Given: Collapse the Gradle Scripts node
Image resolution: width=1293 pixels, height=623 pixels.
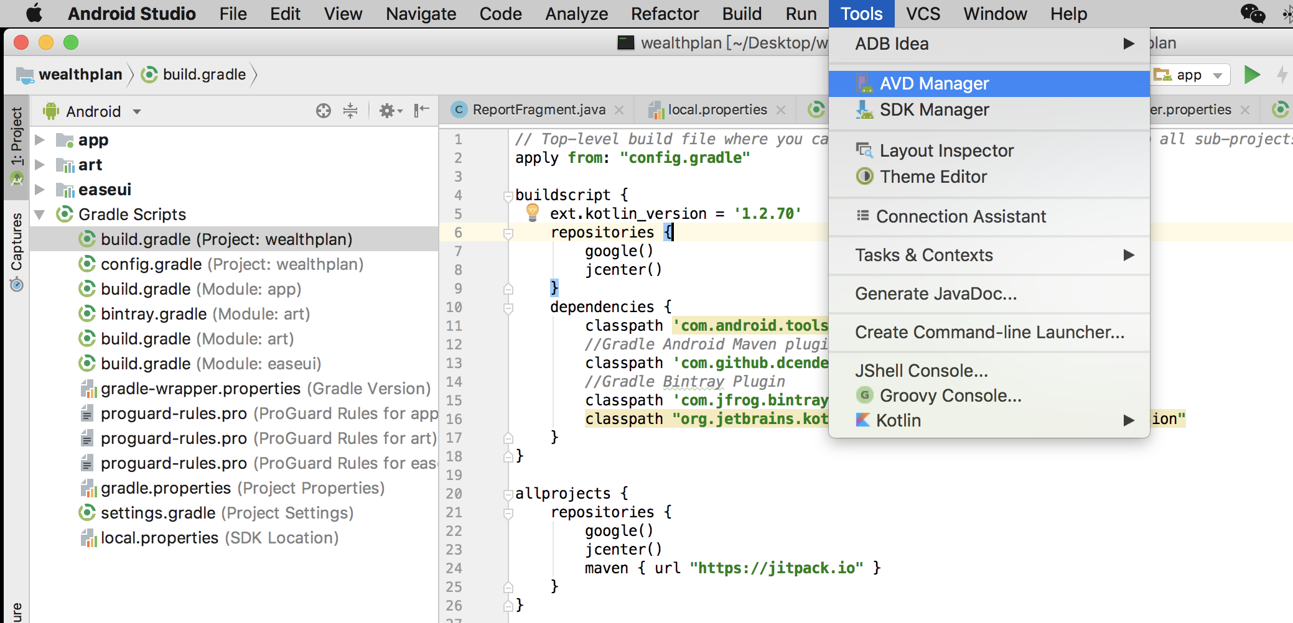Looking at the screenshot, I should pyautogui.click(x=40, y=215).
